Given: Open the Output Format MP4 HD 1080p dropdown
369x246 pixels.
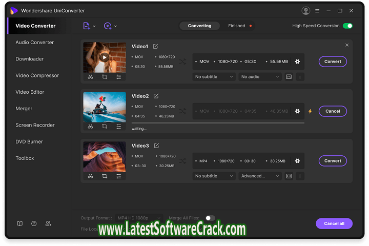Looking at the screenshot, I should coord(139,218).
